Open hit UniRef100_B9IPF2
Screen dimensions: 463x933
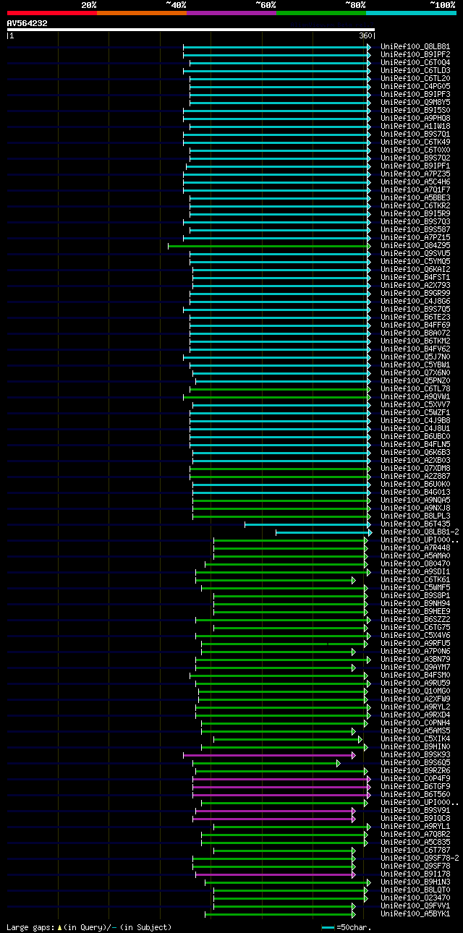pos(415,55)
